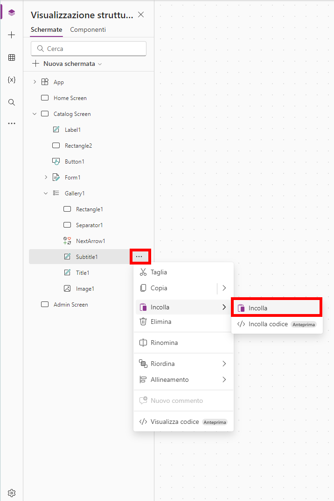Select Title1 in Gallery1
This screenshot has width=334, height=501.
83,273
